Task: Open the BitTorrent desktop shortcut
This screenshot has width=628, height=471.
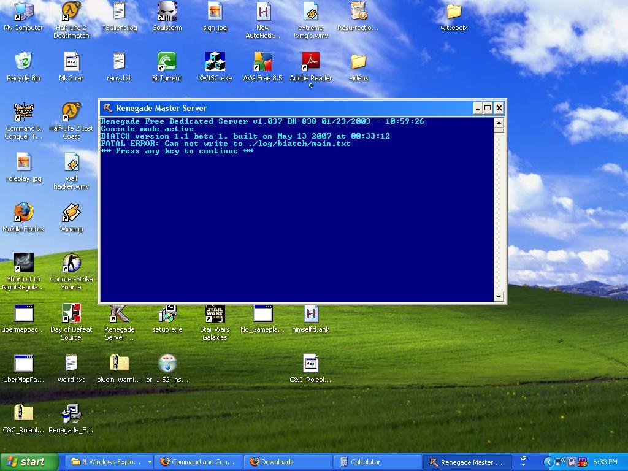Action: (x=167, y=62)
